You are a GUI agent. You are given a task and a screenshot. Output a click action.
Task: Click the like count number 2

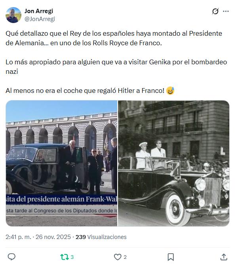125,257
